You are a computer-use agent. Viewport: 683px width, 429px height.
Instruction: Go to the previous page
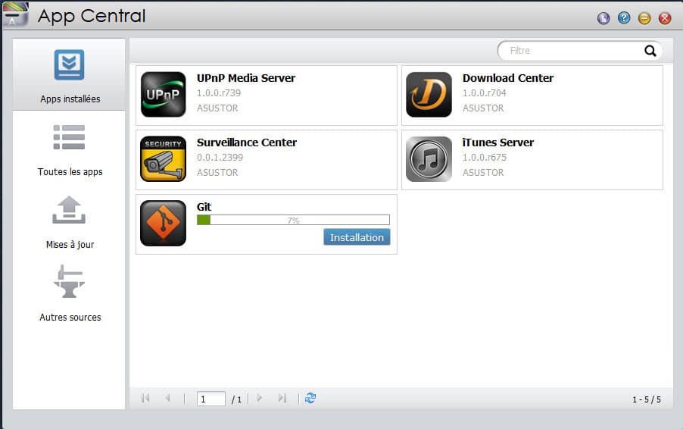[x=167, y=398]
